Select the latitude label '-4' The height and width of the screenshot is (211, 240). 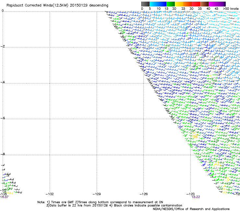tap(3, 82)
